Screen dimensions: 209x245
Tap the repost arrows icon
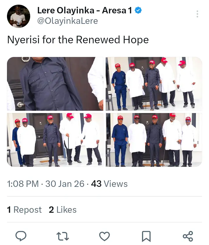[x=63, y=236]
